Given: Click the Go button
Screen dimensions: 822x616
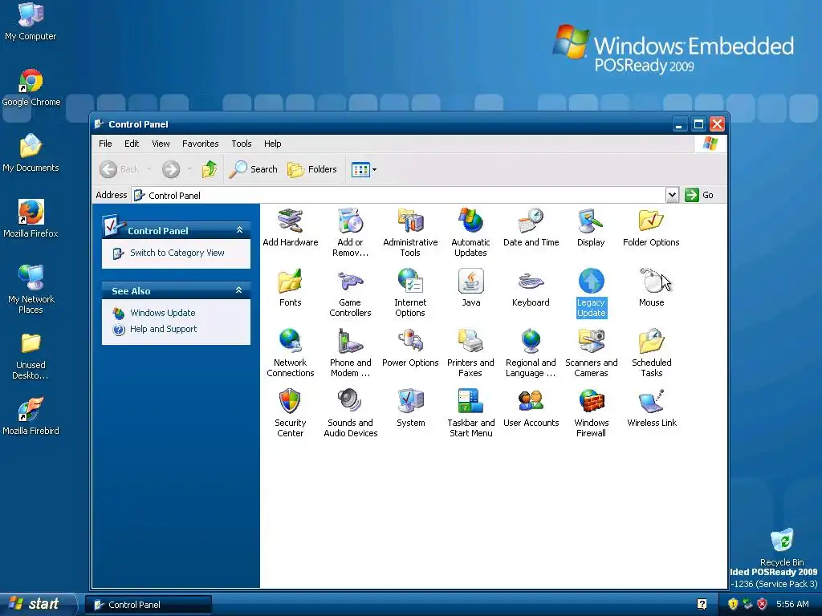Looking at the screenshot, I should pos(700,195).
